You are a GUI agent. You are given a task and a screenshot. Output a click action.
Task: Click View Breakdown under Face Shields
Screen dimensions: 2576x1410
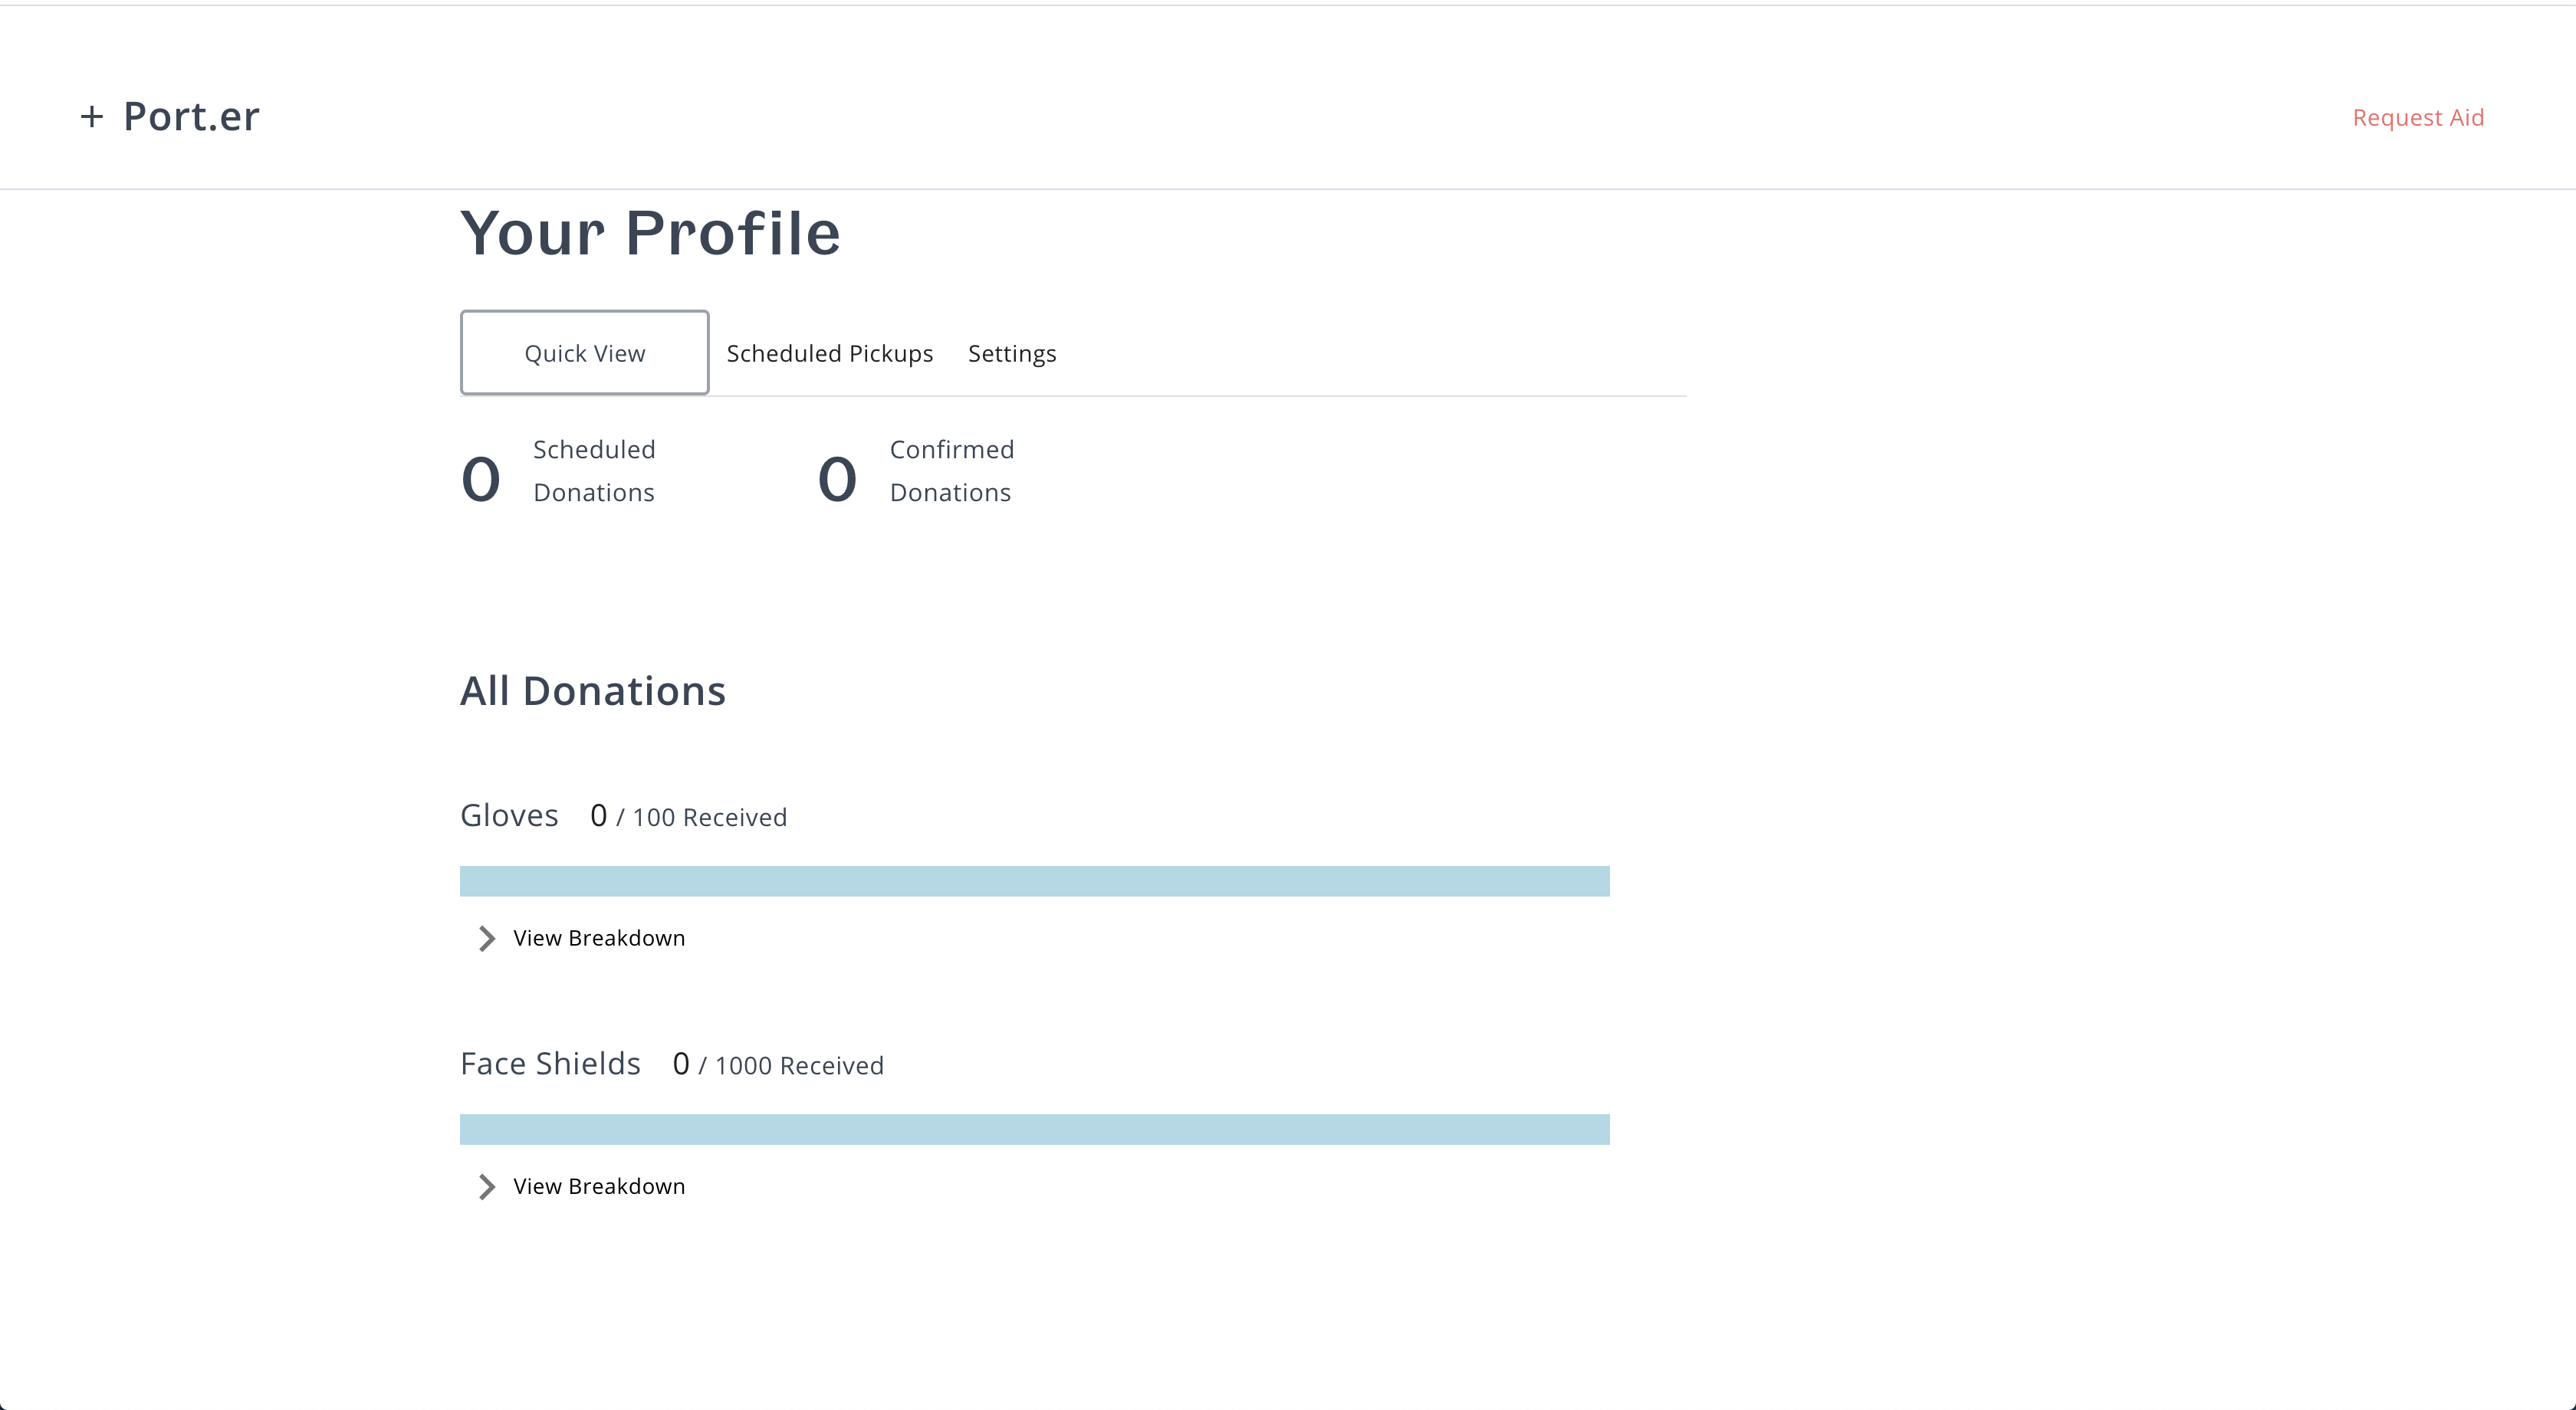tap(599, 1186)
